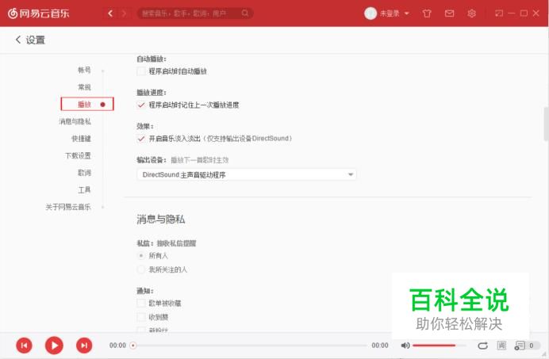
Task: Open the messages envelope icon
Action: click(449, 13)
